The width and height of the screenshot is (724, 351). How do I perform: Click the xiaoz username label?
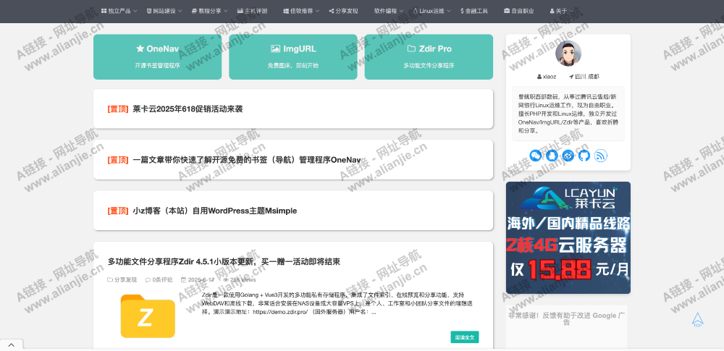tap(547, 76)
